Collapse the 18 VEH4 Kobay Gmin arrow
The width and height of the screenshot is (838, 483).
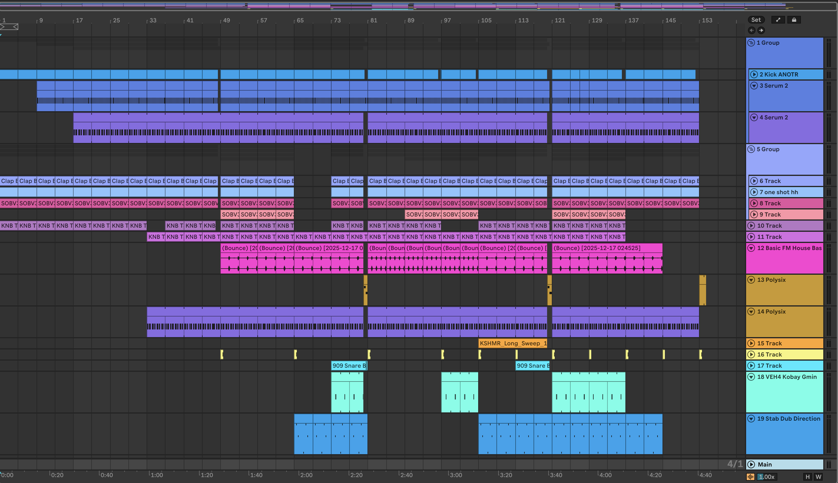pos(751,377)
